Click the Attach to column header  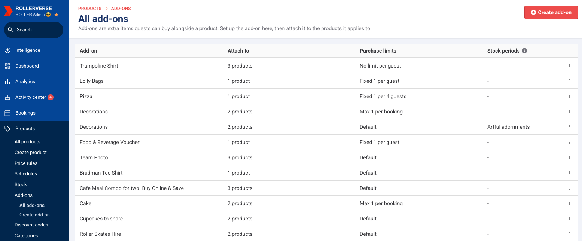coord(238,51)
